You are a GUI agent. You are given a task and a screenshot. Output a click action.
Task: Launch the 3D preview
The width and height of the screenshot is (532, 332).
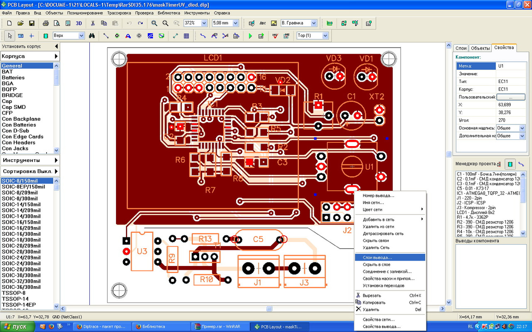[x=79, y=23]
